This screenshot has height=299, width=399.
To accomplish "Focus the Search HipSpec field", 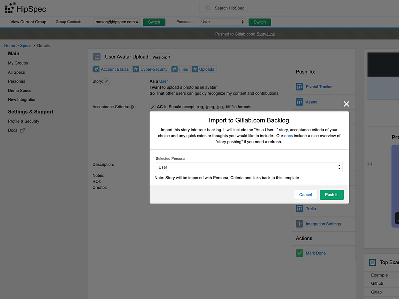I will (x=246, y=8).
